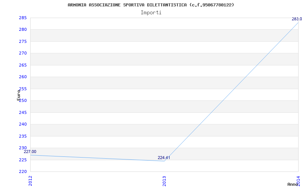Click the 280 y-axis tick label
The image size is (302, 188).
click(23, 30)
